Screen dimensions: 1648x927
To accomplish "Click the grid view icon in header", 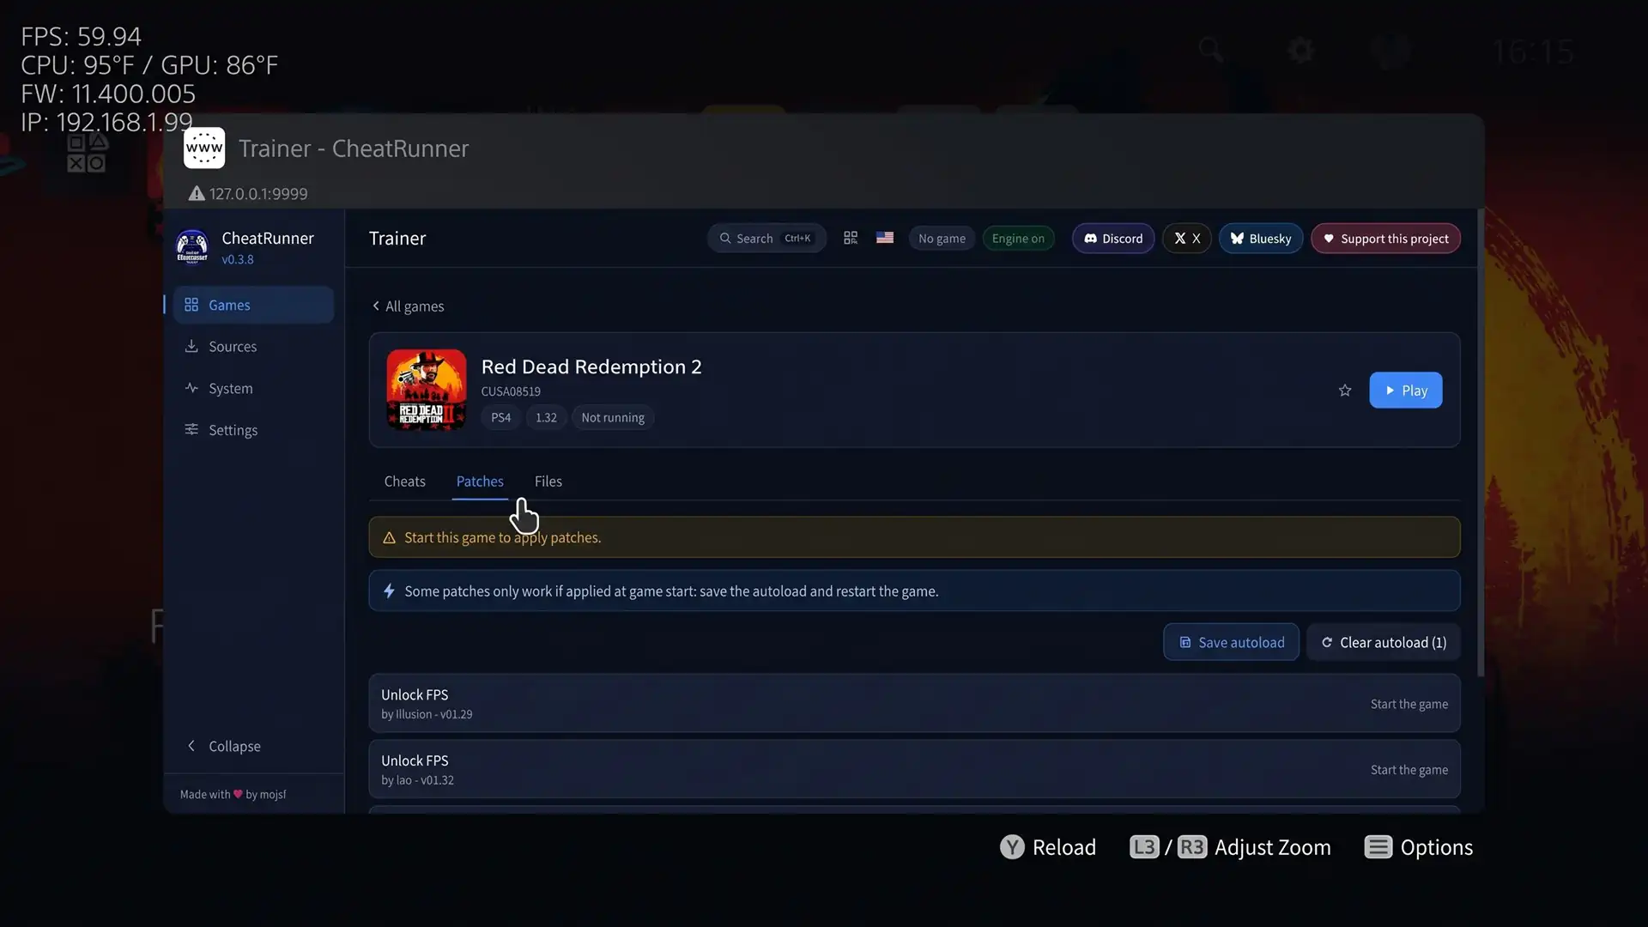I will click(851, 238).
